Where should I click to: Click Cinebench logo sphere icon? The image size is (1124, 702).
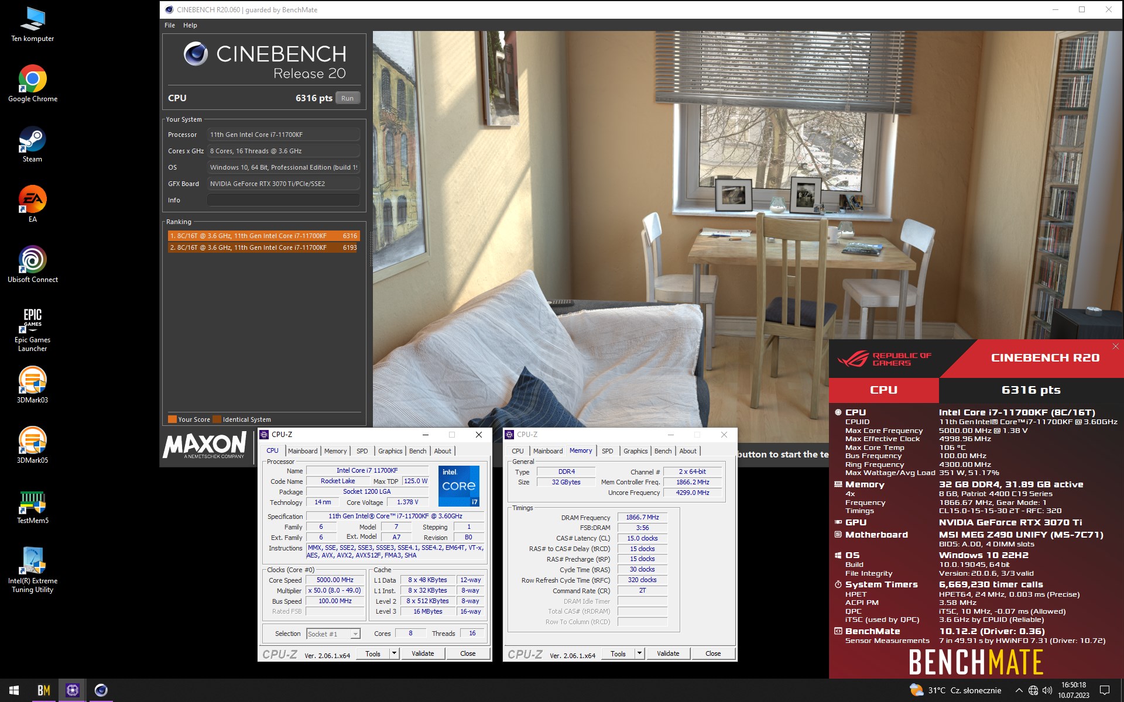click(x=196, y=54)
